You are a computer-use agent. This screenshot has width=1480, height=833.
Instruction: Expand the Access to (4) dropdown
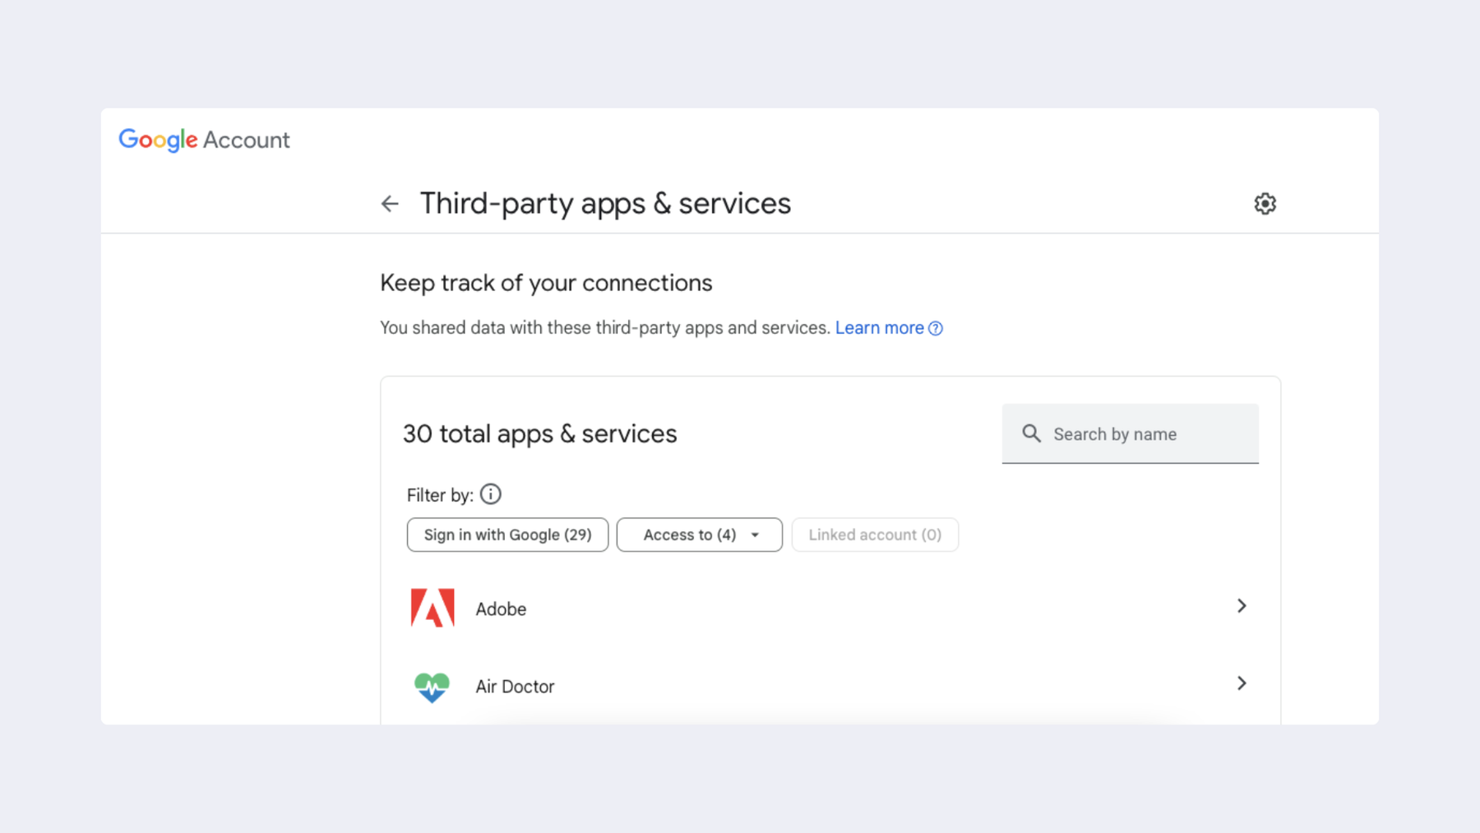coord(700,535)
